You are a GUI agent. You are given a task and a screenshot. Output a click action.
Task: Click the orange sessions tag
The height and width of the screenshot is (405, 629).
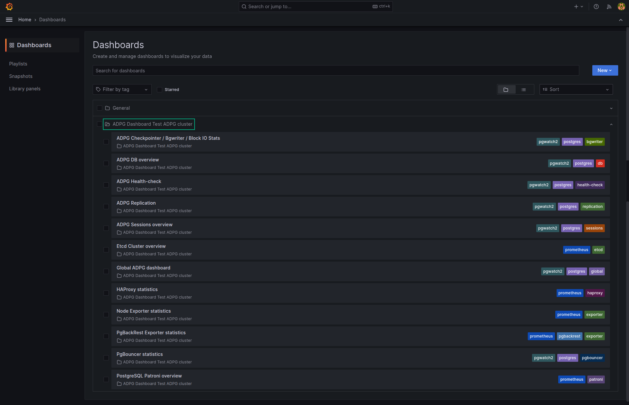tap(594, 228)
